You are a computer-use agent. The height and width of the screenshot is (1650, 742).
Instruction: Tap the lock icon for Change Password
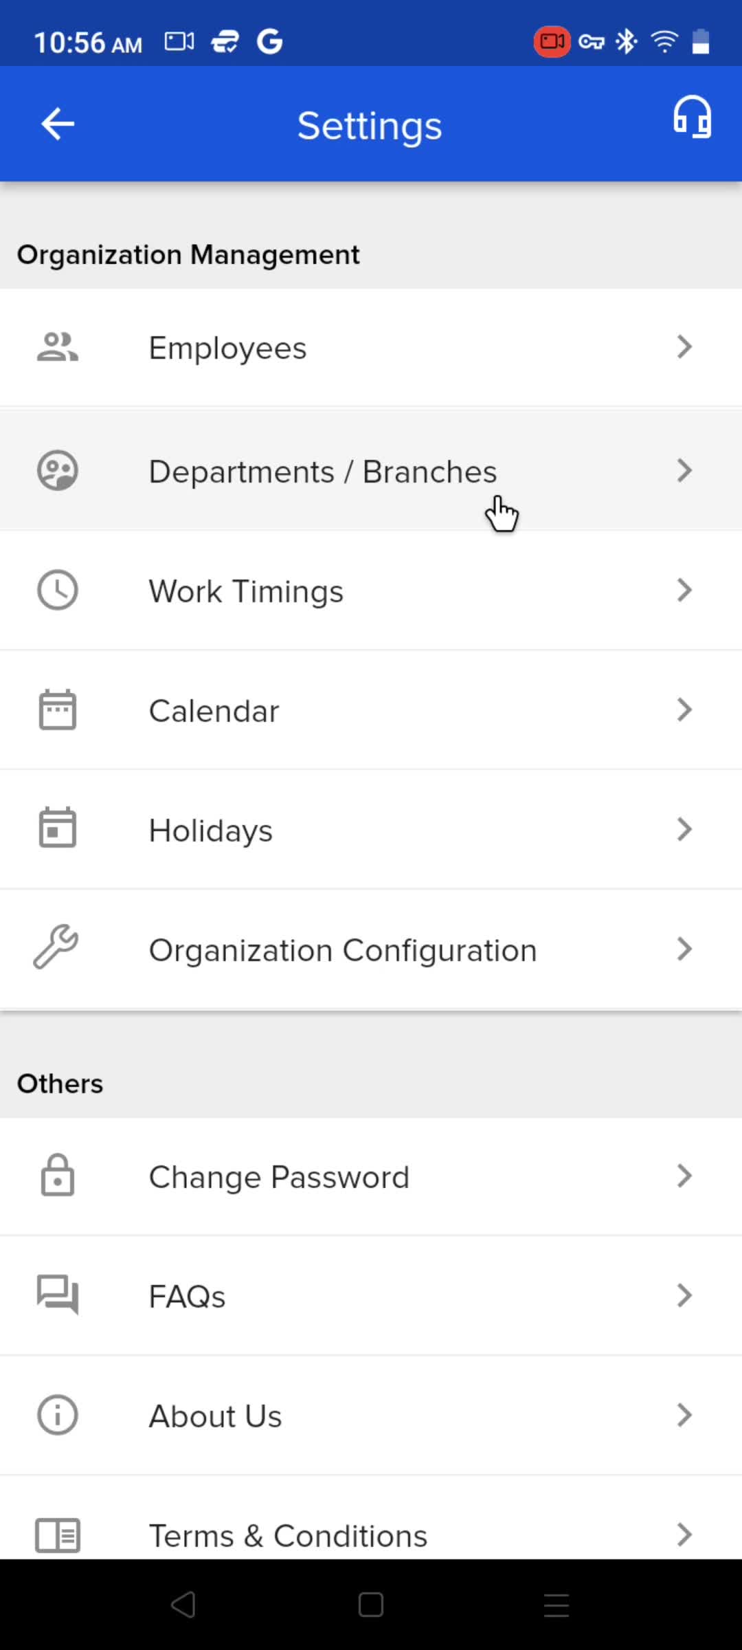tap(58, 1175)
